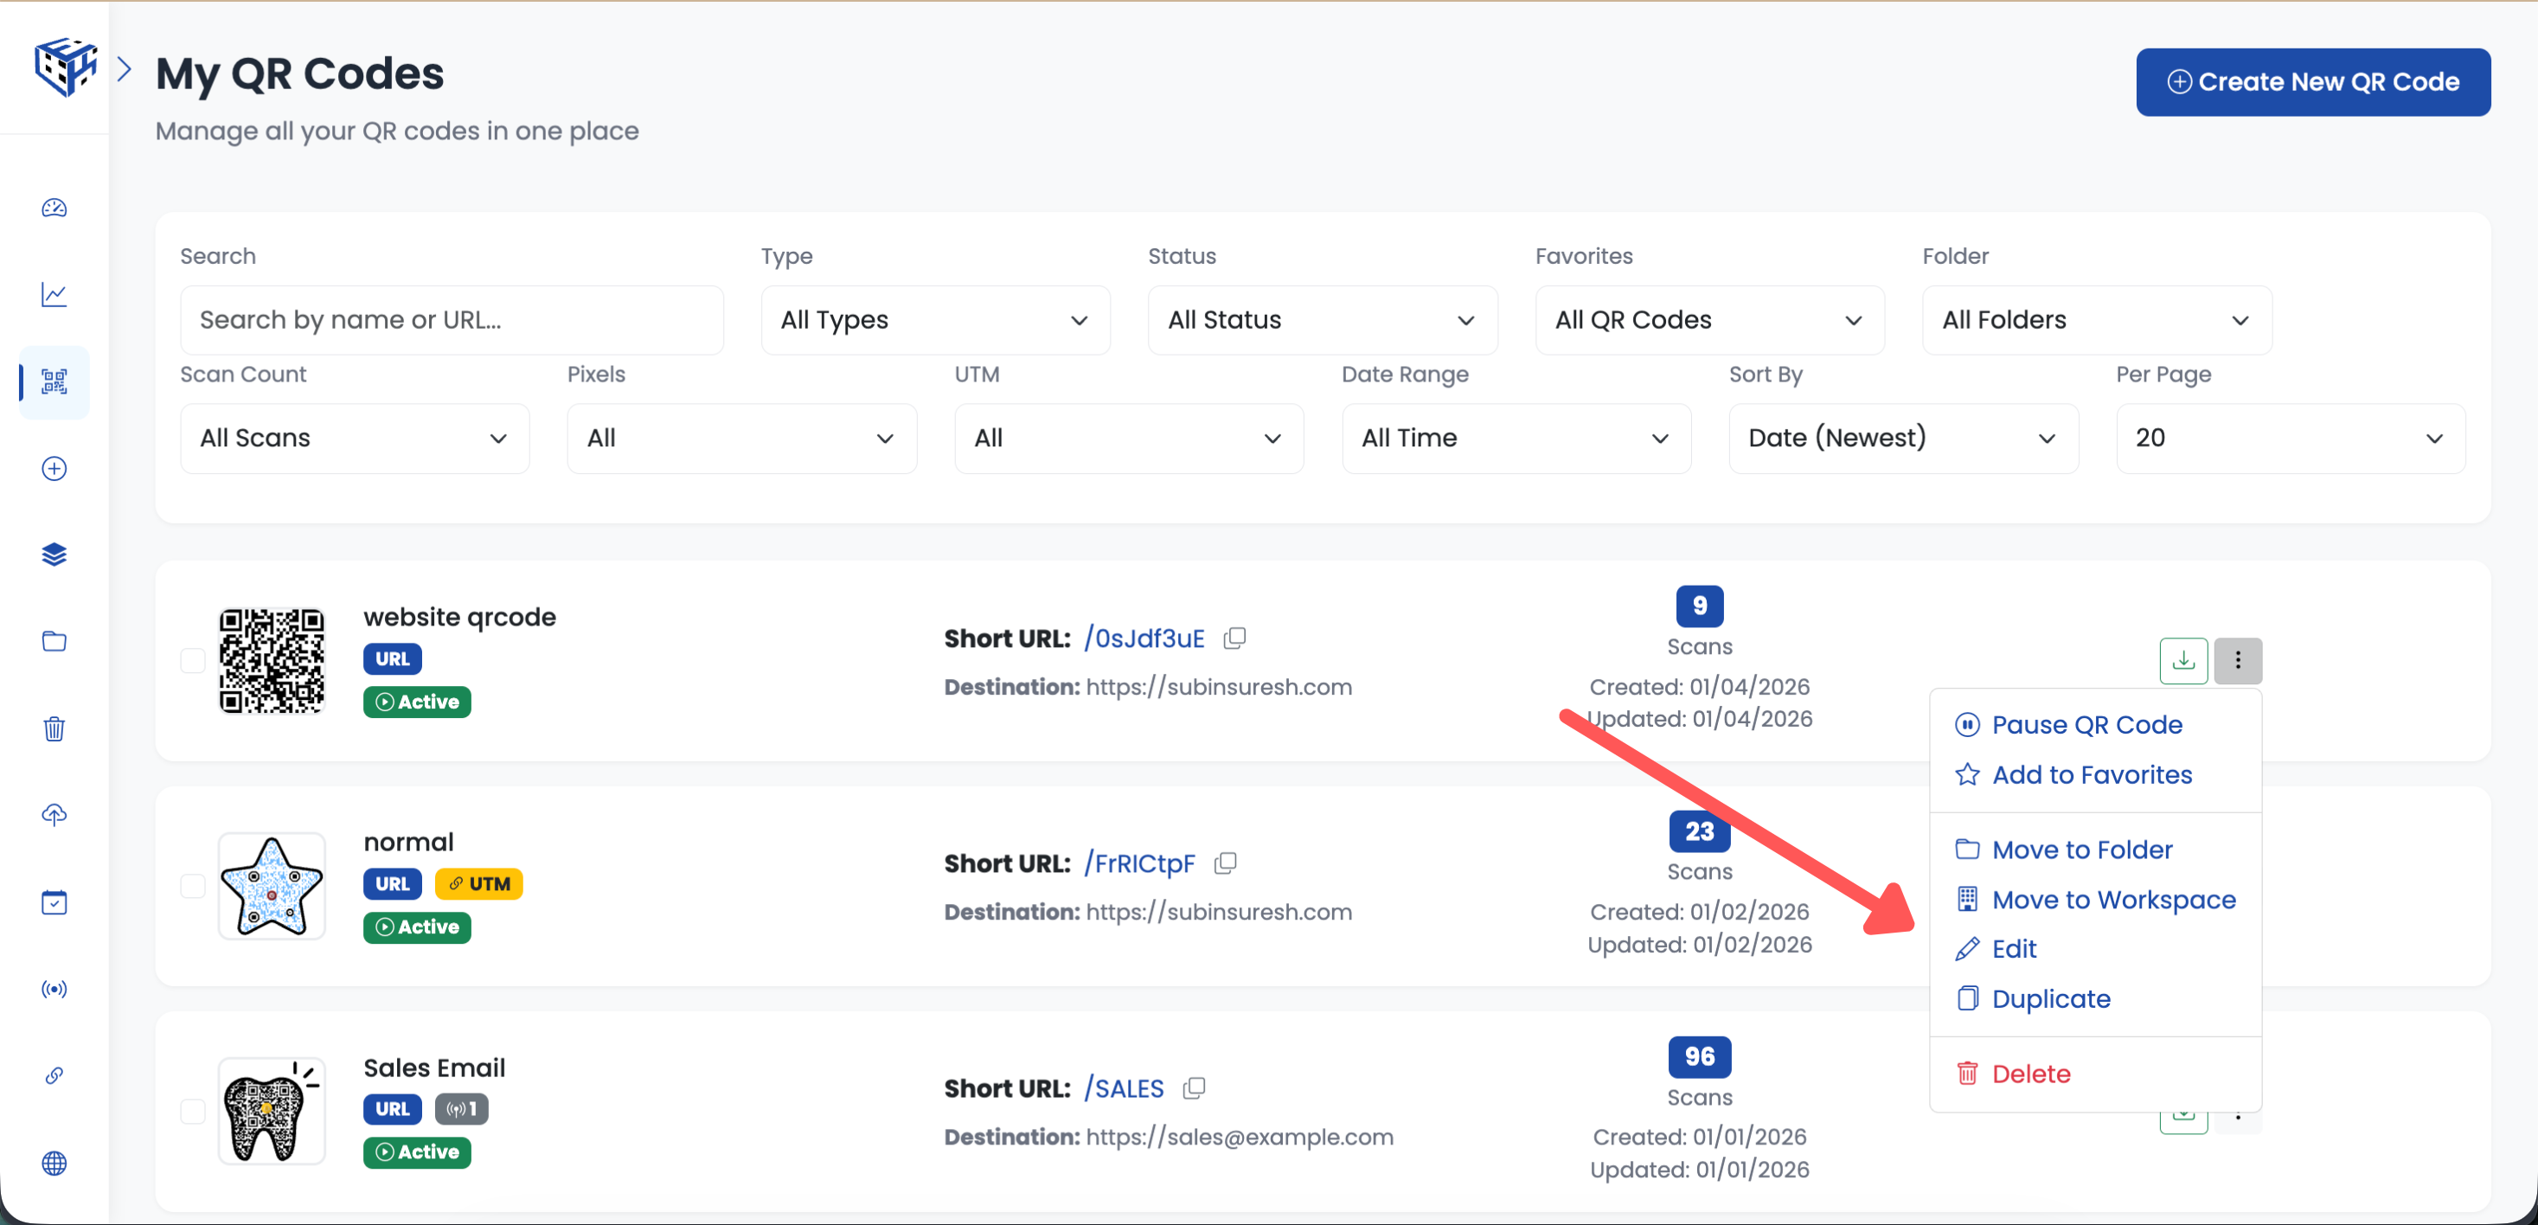Check the website qrcode row checkbox
2538x1225 pixels.
[x=193, y=660]
